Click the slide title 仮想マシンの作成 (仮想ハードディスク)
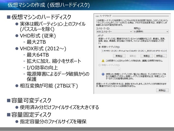Image resolution: width=174 pixels, height=131 pixels. pyautogui.click(x=49, y=5)
